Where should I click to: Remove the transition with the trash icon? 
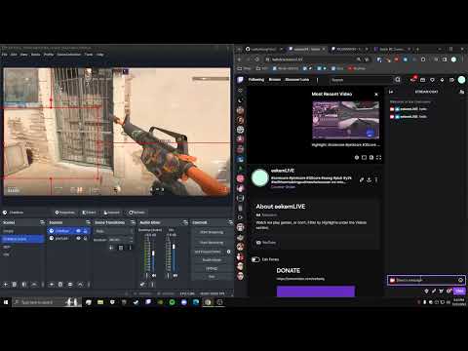tap(121, 248)
